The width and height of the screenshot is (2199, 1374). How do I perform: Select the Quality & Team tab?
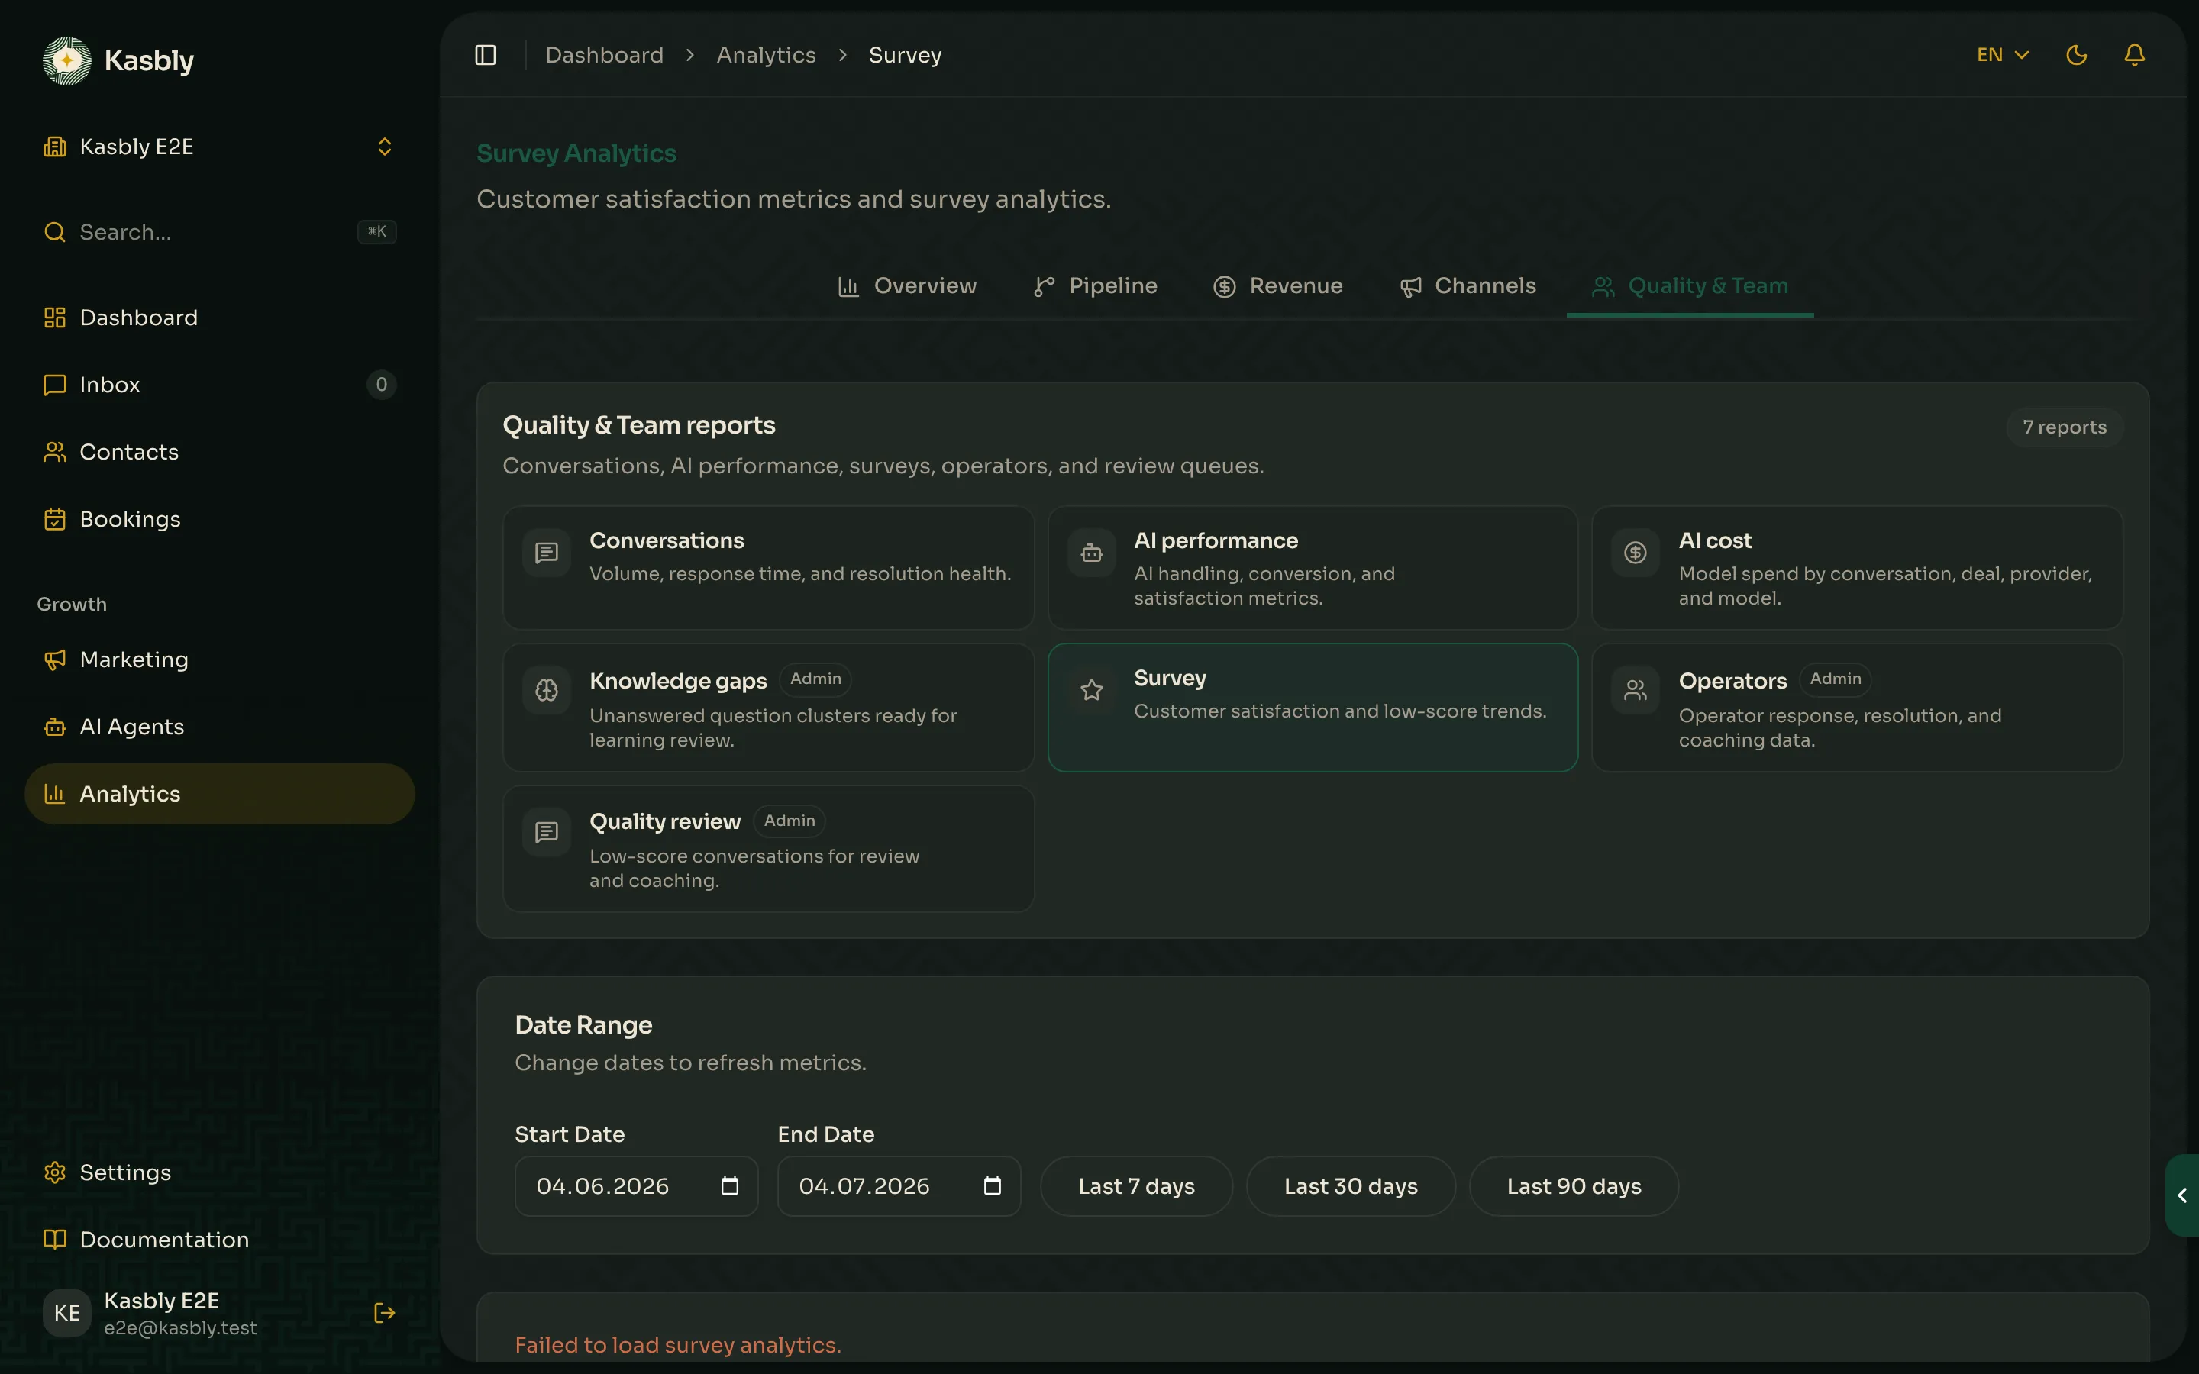click(x=1690, y=286)
